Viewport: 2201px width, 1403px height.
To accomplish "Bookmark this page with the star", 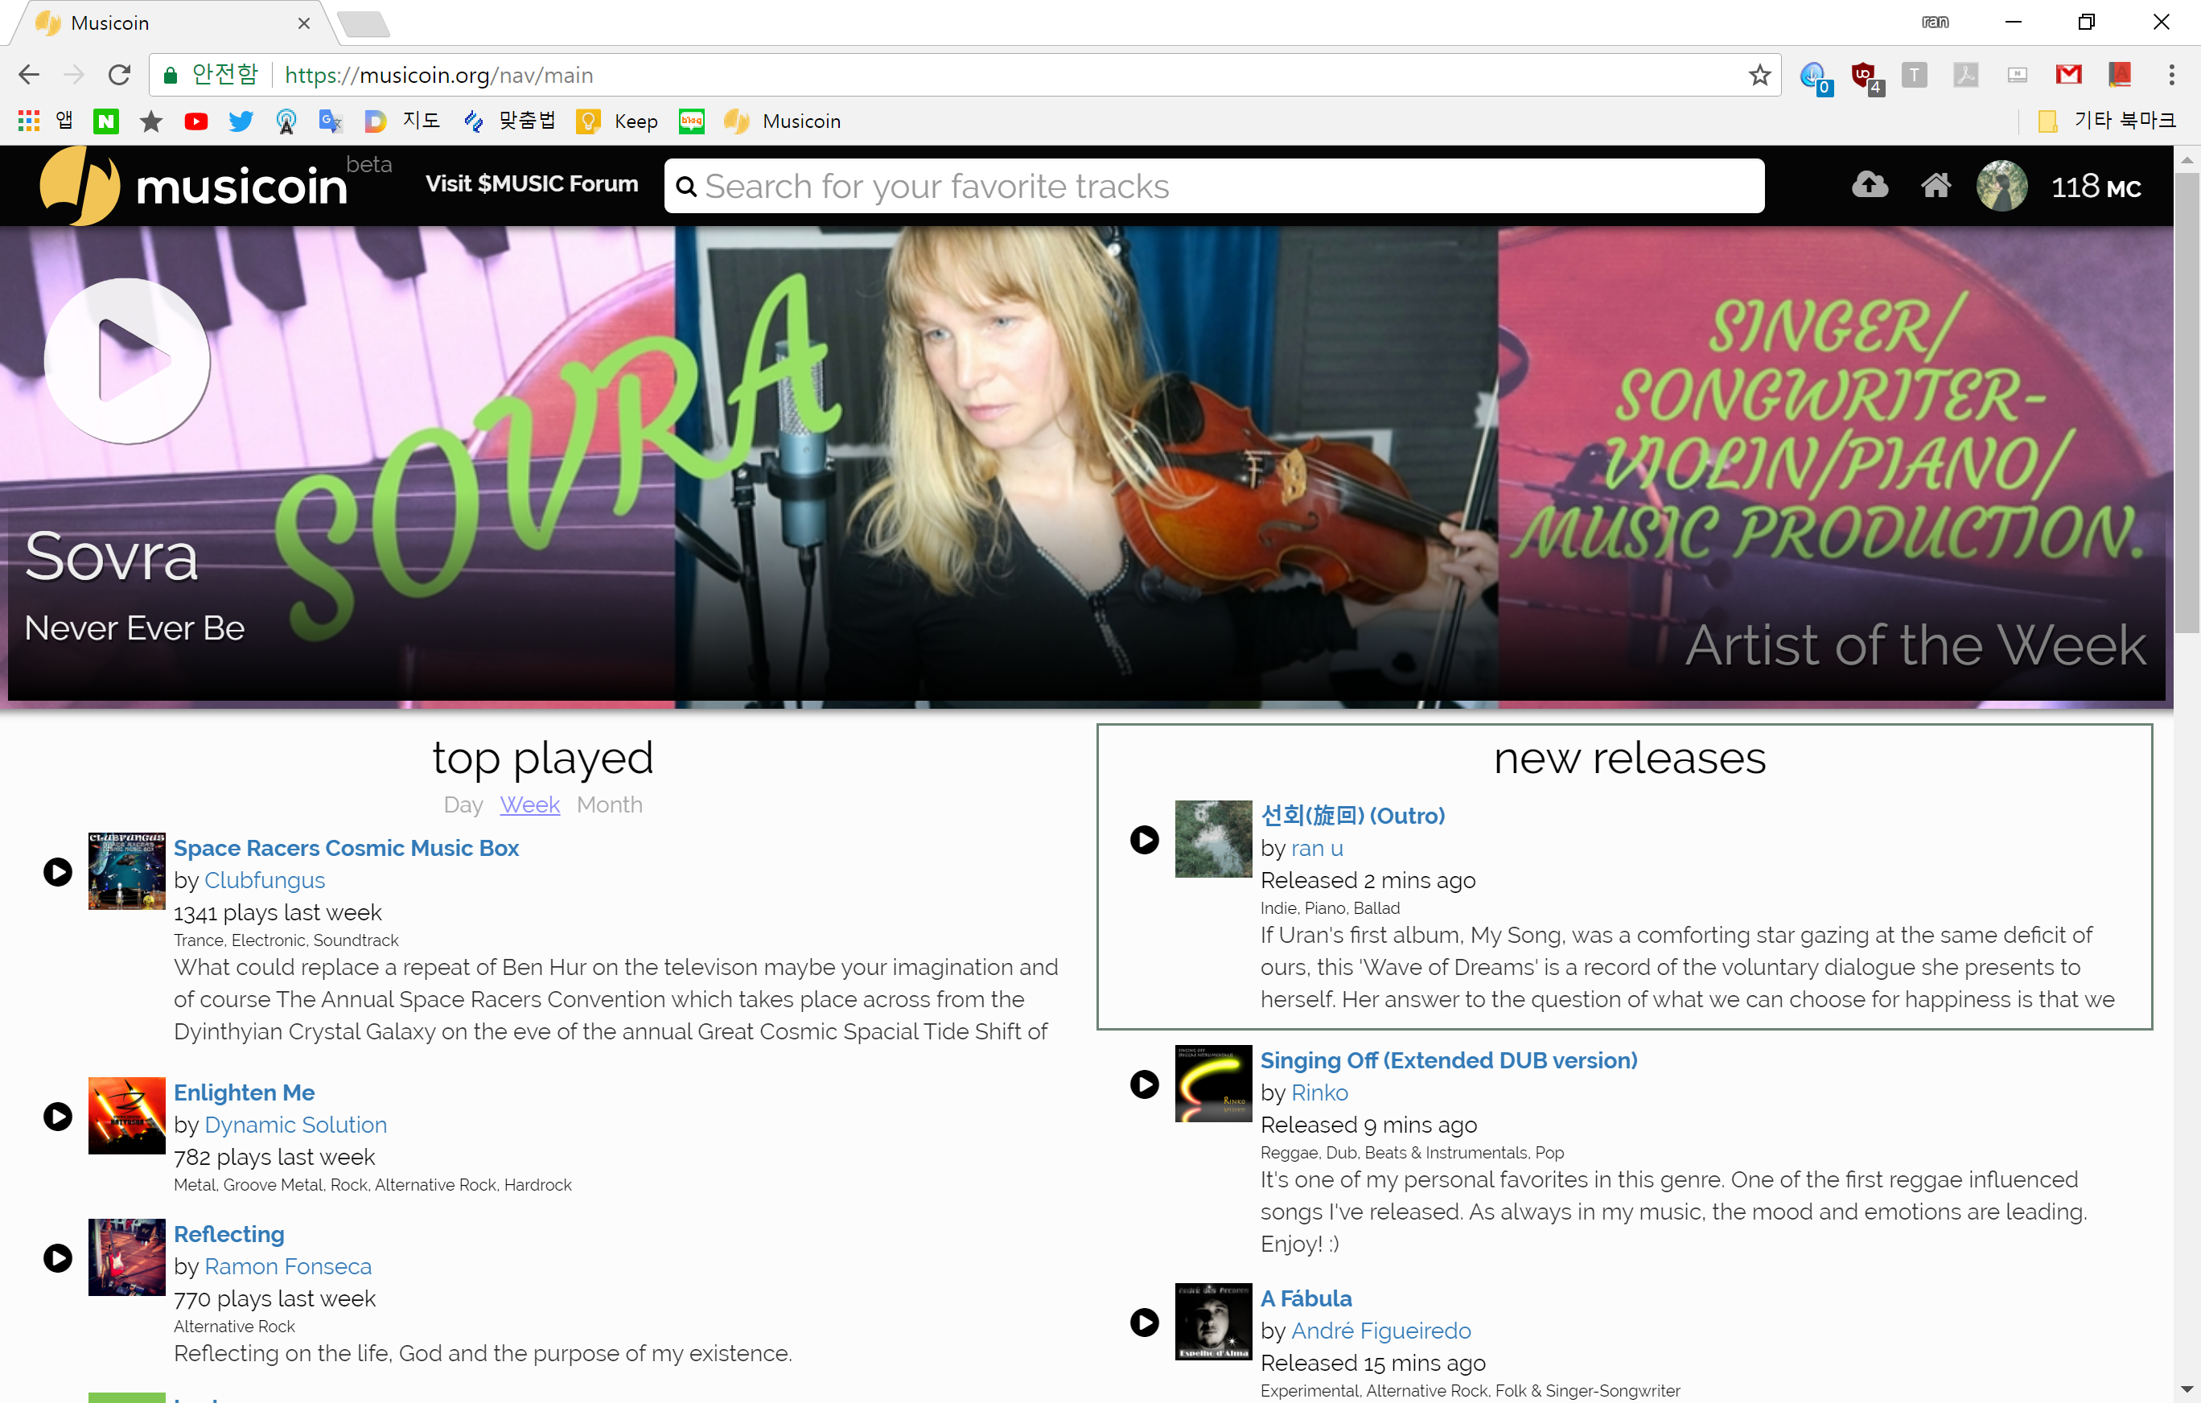I will (1759, 75).
